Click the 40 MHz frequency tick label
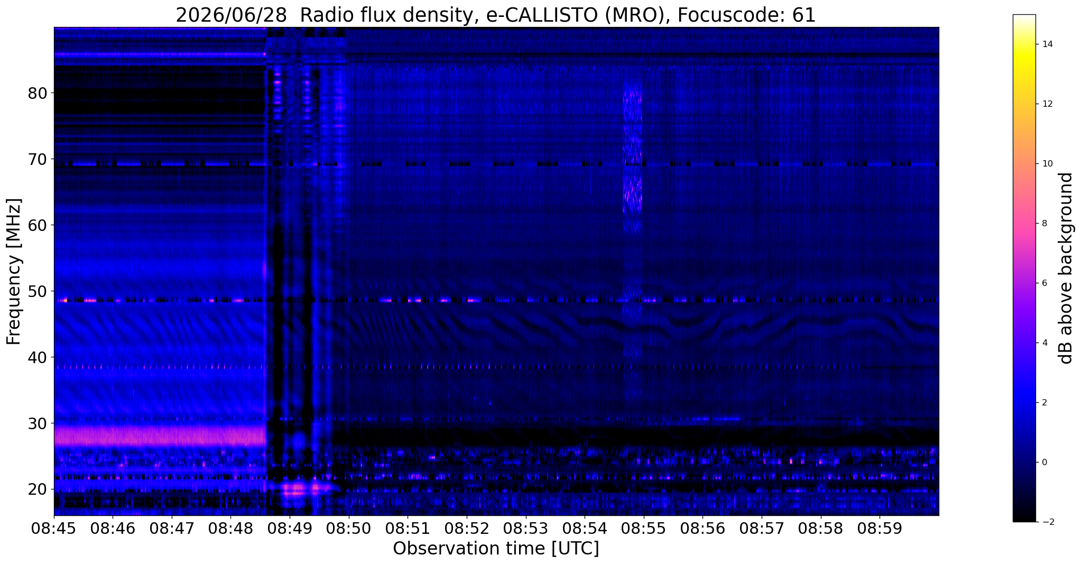 37,358
